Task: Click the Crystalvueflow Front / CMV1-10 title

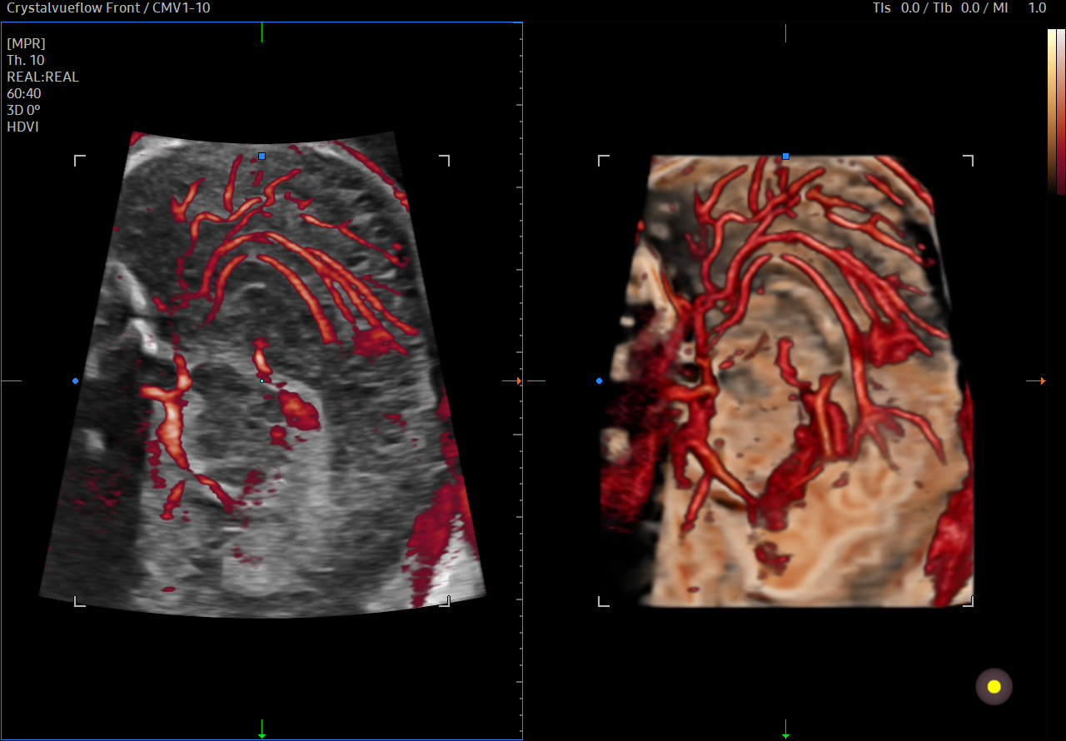Action: click(x=108, y=7)
